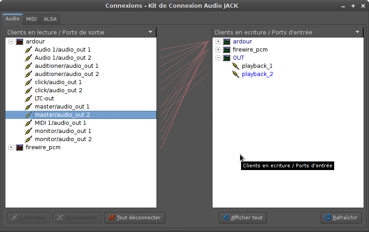This screenshot has height=232, width=369.
Task: Select ardour label in output ports
Action: pyautogui.click(x=35, y=42)
